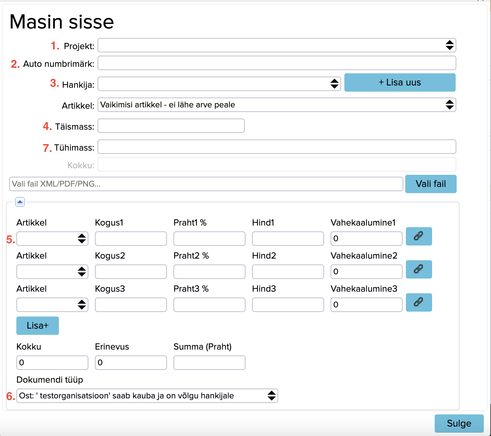
Task: Open the Dokumendi tüüp dropdown
Action: click(147, 396)
